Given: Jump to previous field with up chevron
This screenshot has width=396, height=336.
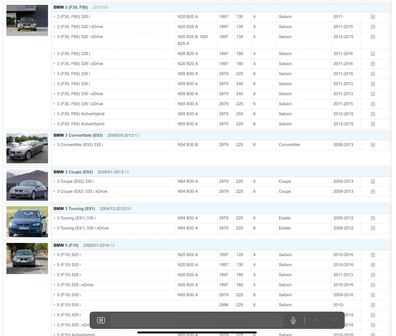Looking at the screenshot, I should (x=316, y=320).
